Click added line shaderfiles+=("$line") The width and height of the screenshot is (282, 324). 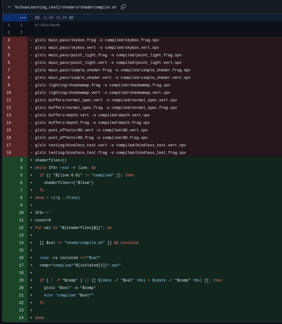(x=69, y=183)
